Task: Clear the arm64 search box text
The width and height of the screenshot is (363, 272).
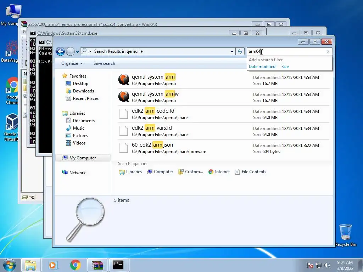Action: coord(328,52)
